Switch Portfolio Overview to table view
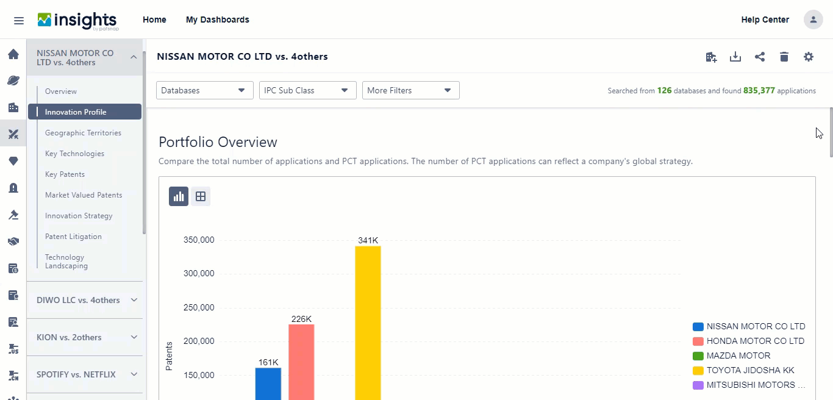 [201, 196]
